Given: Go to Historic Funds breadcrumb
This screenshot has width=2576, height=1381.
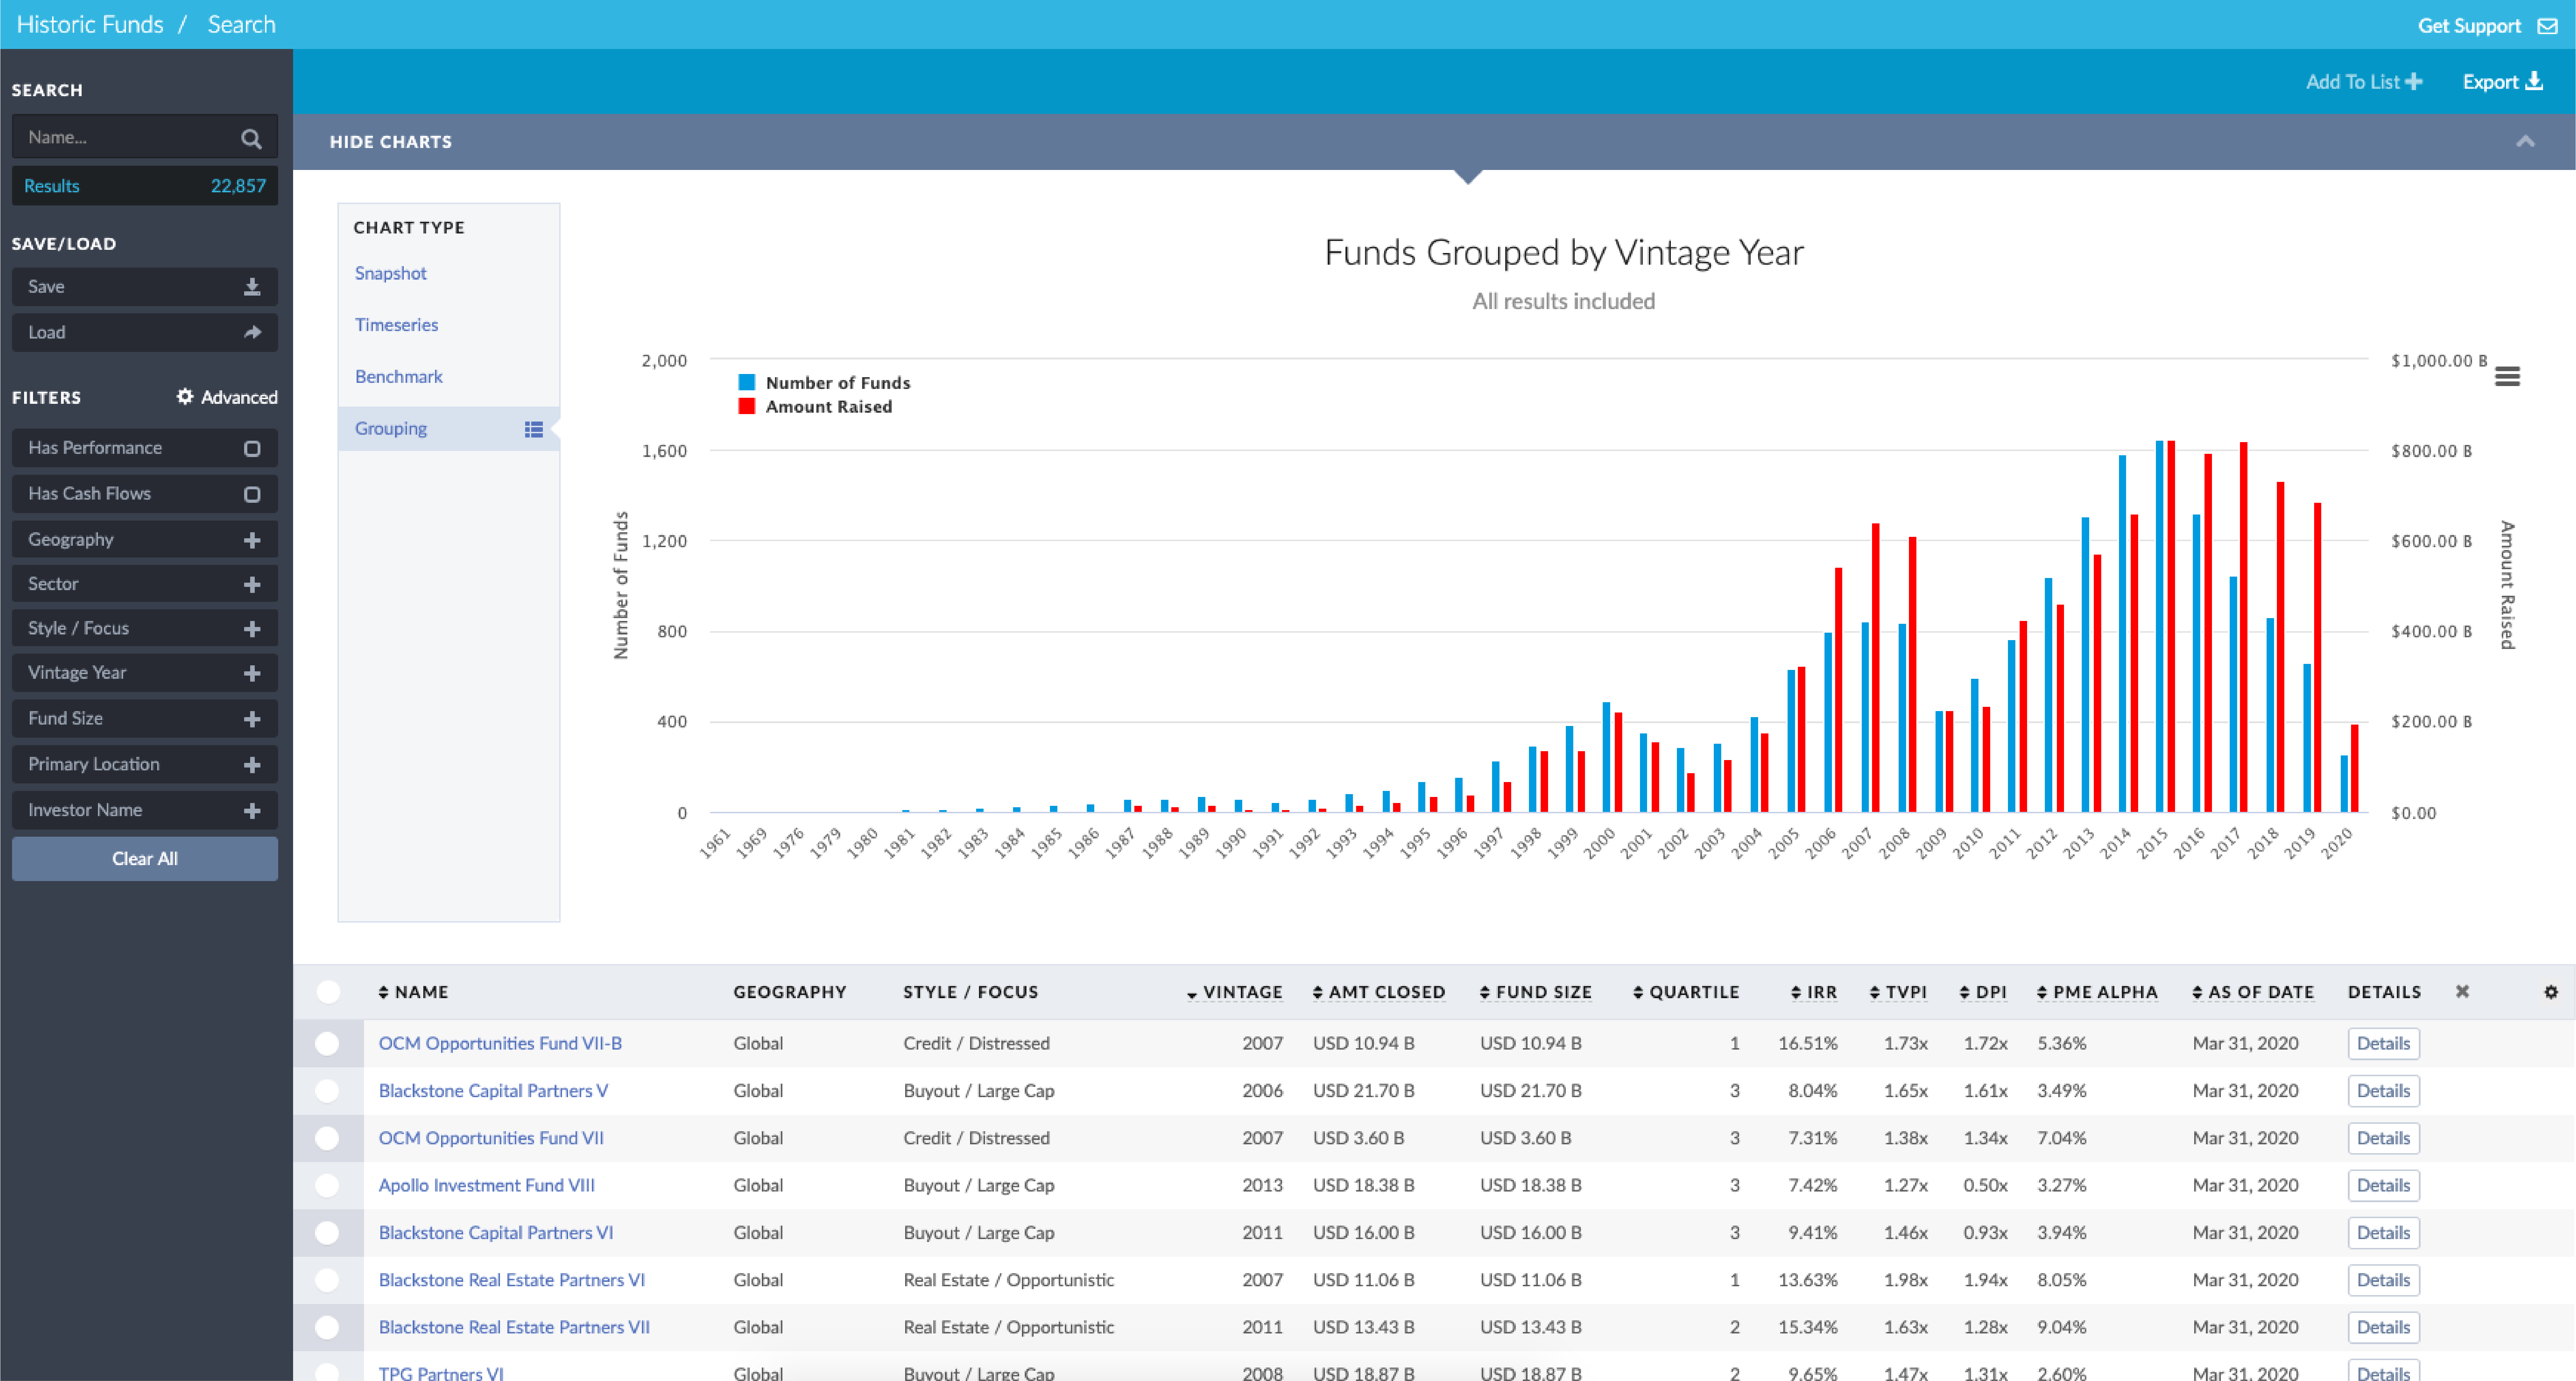Looking at the screenshot, I should (90, 24).
